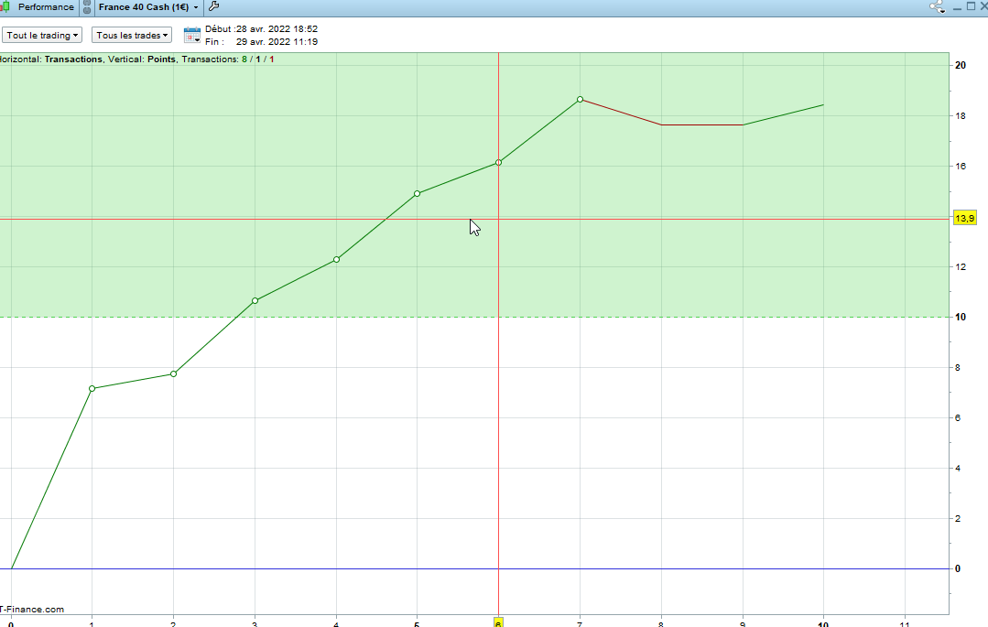Screen dimensions: 988x627
Task: Open the share menu icon
Action: [x=937, y=7]
